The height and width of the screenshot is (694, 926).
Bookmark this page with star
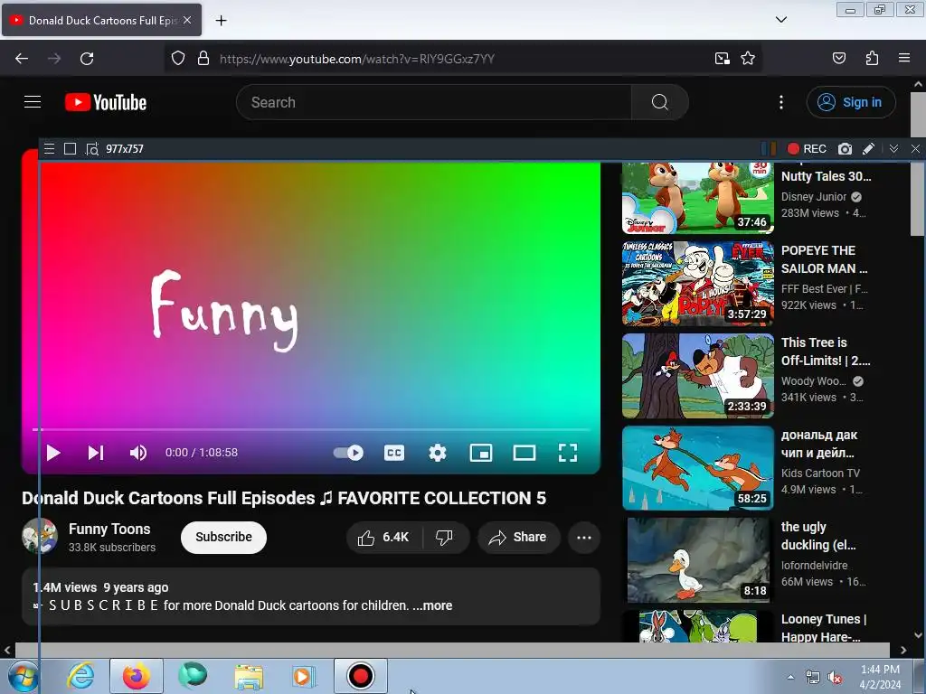point(748,59)
